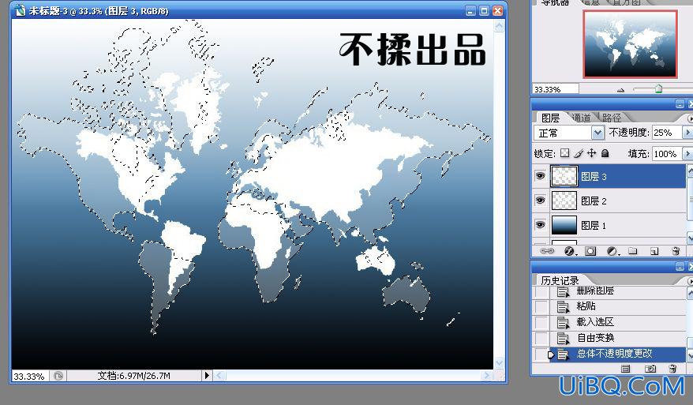Click the 文档:6.97M/26.7M status text
Viewport: 693px width, 405px height.
(x=134, y=376)
